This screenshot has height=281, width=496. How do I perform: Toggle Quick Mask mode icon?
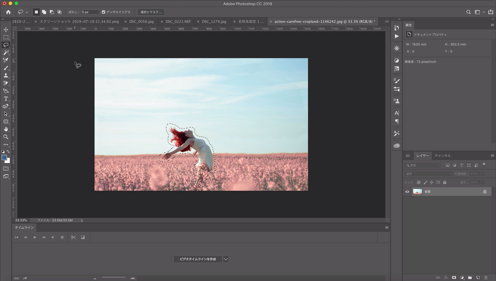[x=6, y=169]
